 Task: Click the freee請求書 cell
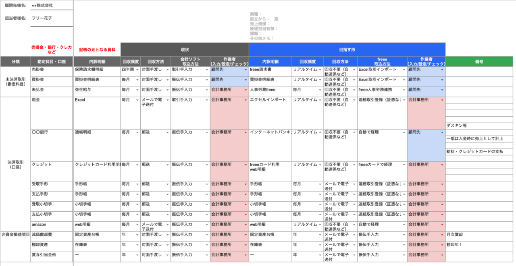click(x=270, y=72)
